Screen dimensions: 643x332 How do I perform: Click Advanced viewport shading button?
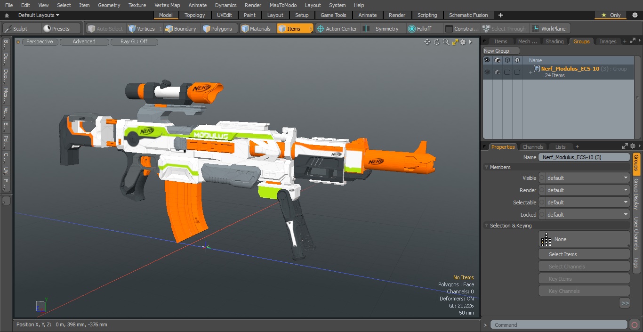click(x=84, y=42)
